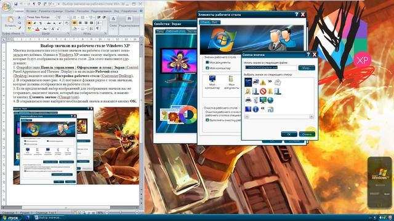Click the Обзор browse button

pyautogui.click(x=307, y=68)
